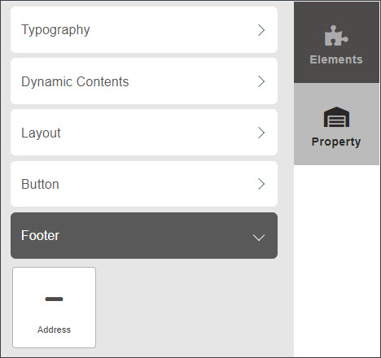The image size is (381, 358).
Task: Click the Elements label under puzzle icon
Action: pyautogui.click(x=336, y=59)
